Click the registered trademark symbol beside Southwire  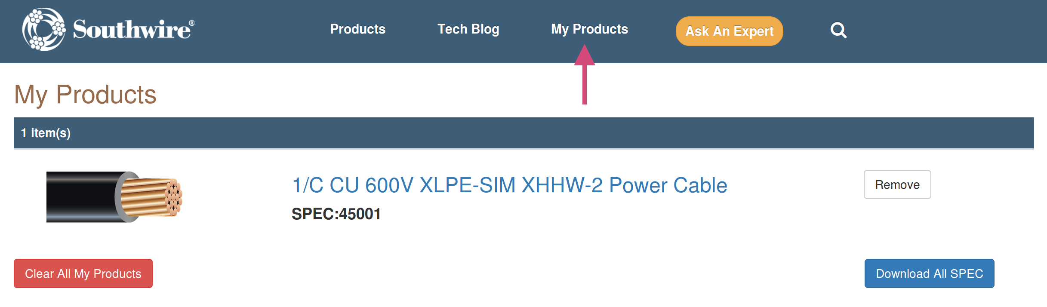(191, 23)
